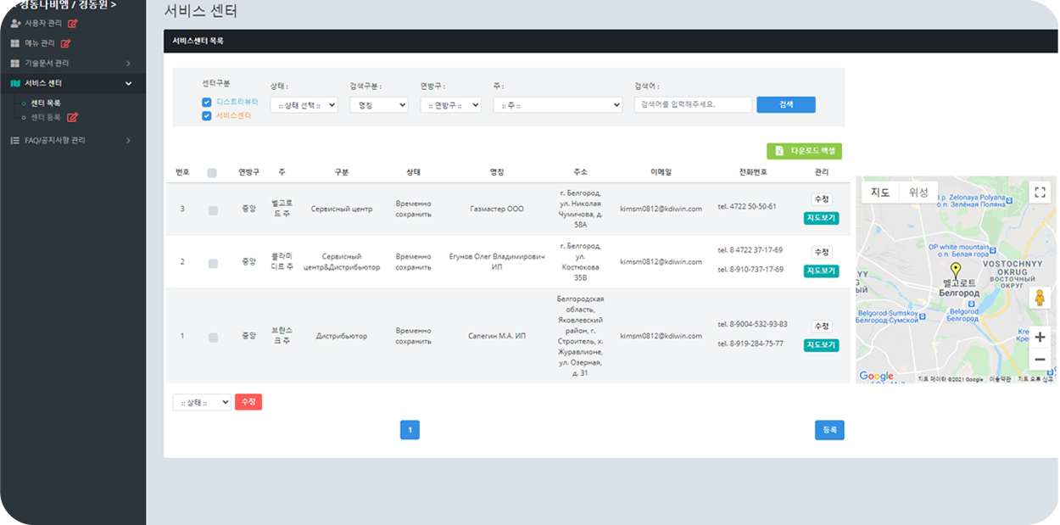Viewport: 1060px width, 525px height.
Task: Click edit icon next to 센터 등록
Action: point(72,118)
